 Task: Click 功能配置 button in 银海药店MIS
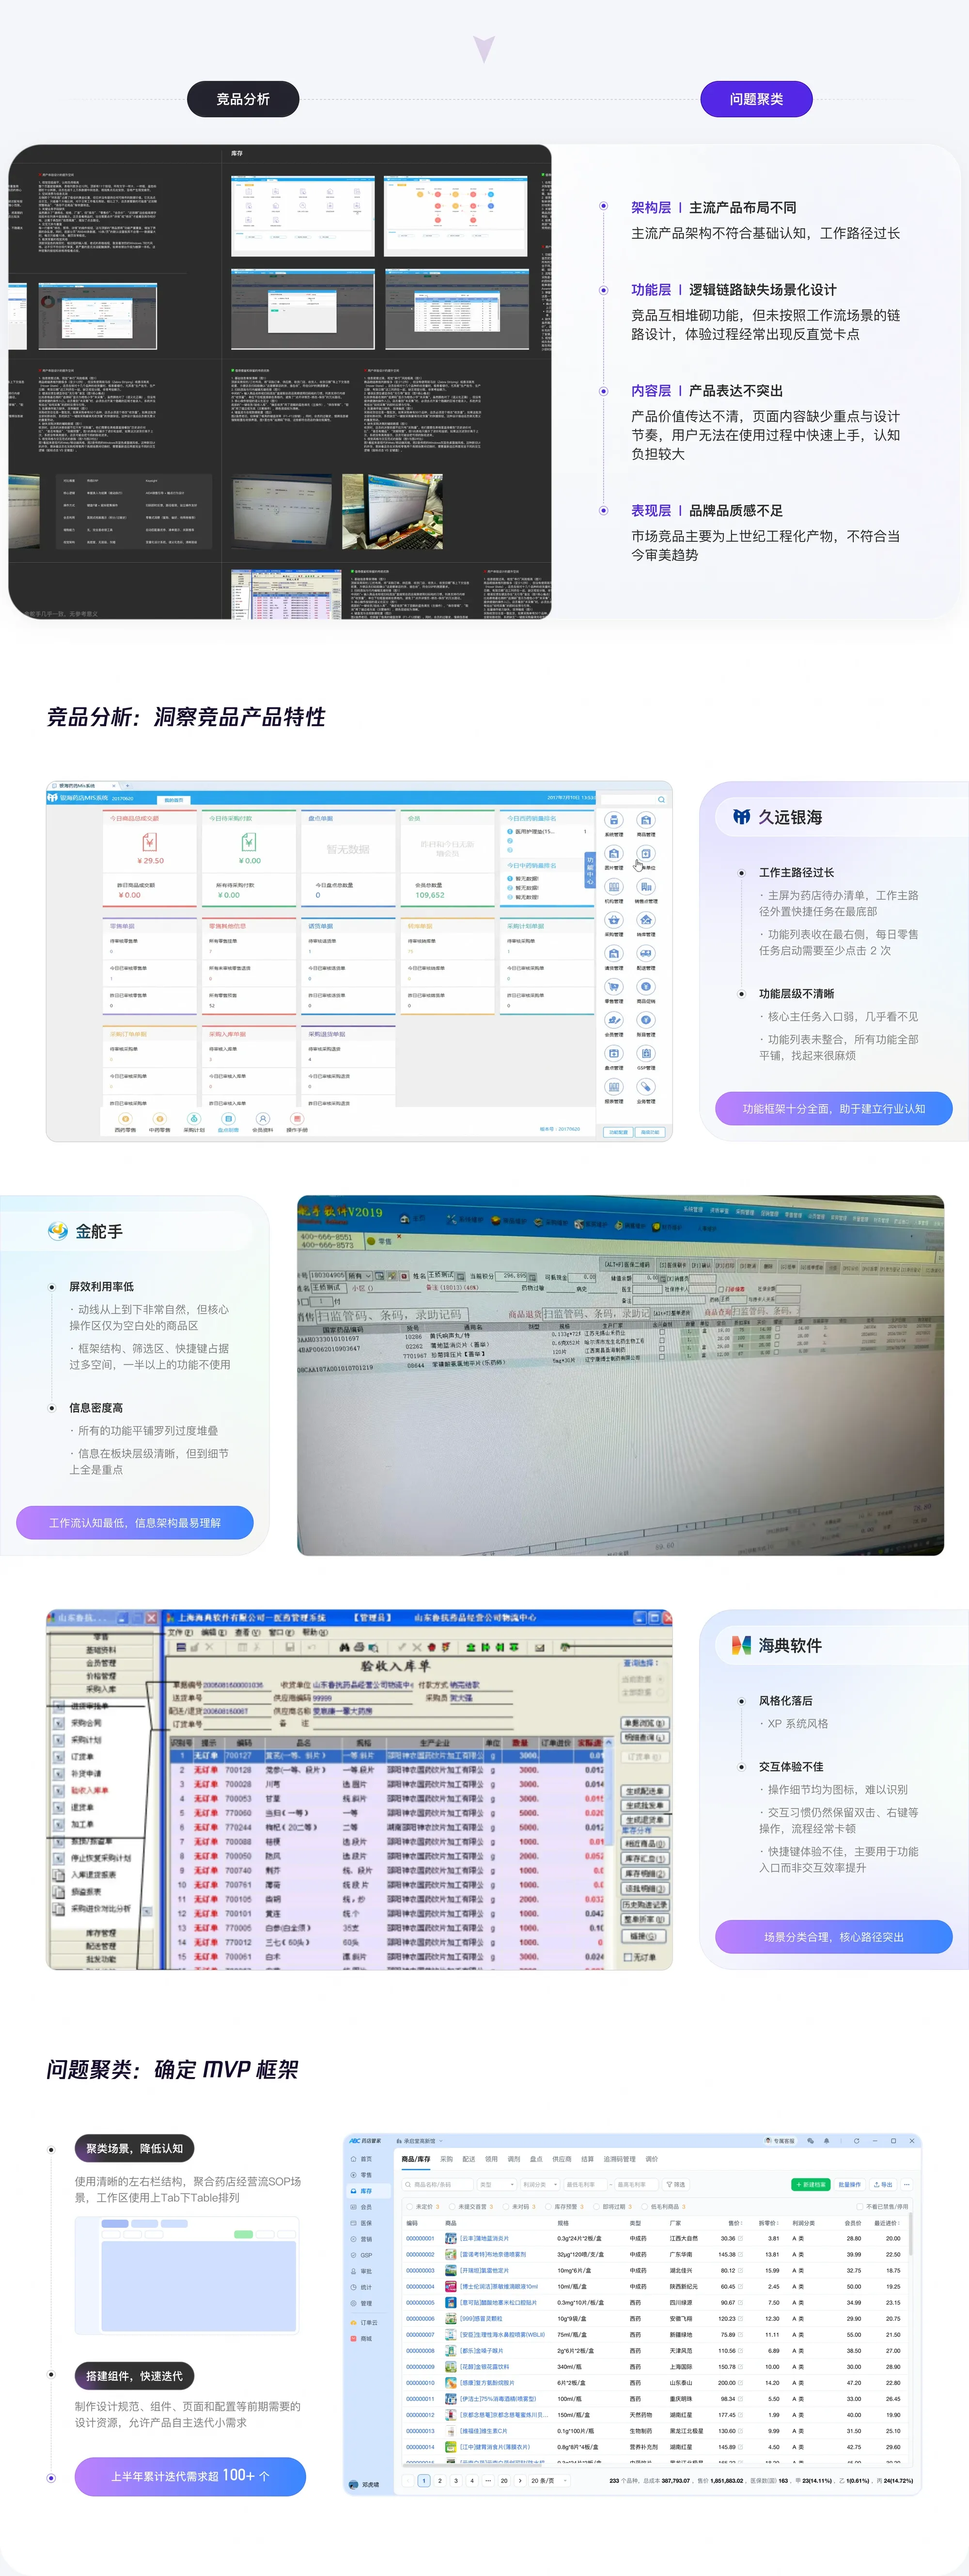click(618, 1132)
